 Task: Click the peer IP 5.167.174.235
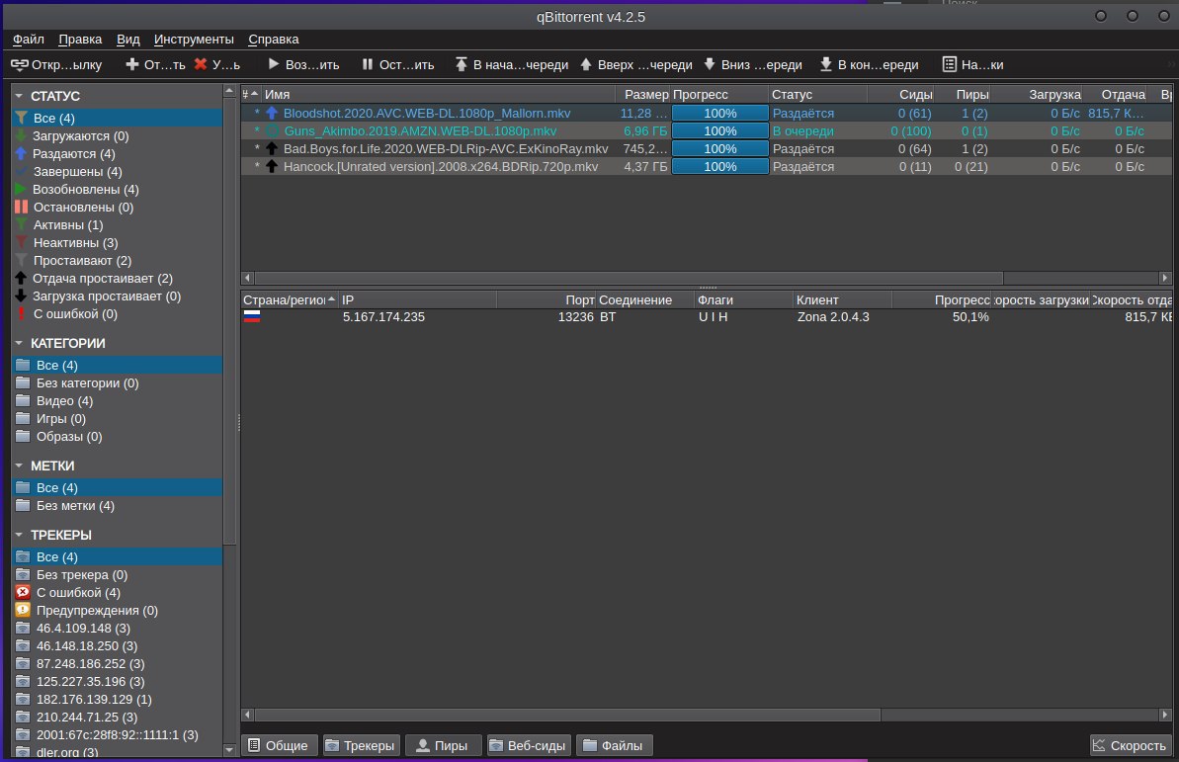click(x=383, y=316)
